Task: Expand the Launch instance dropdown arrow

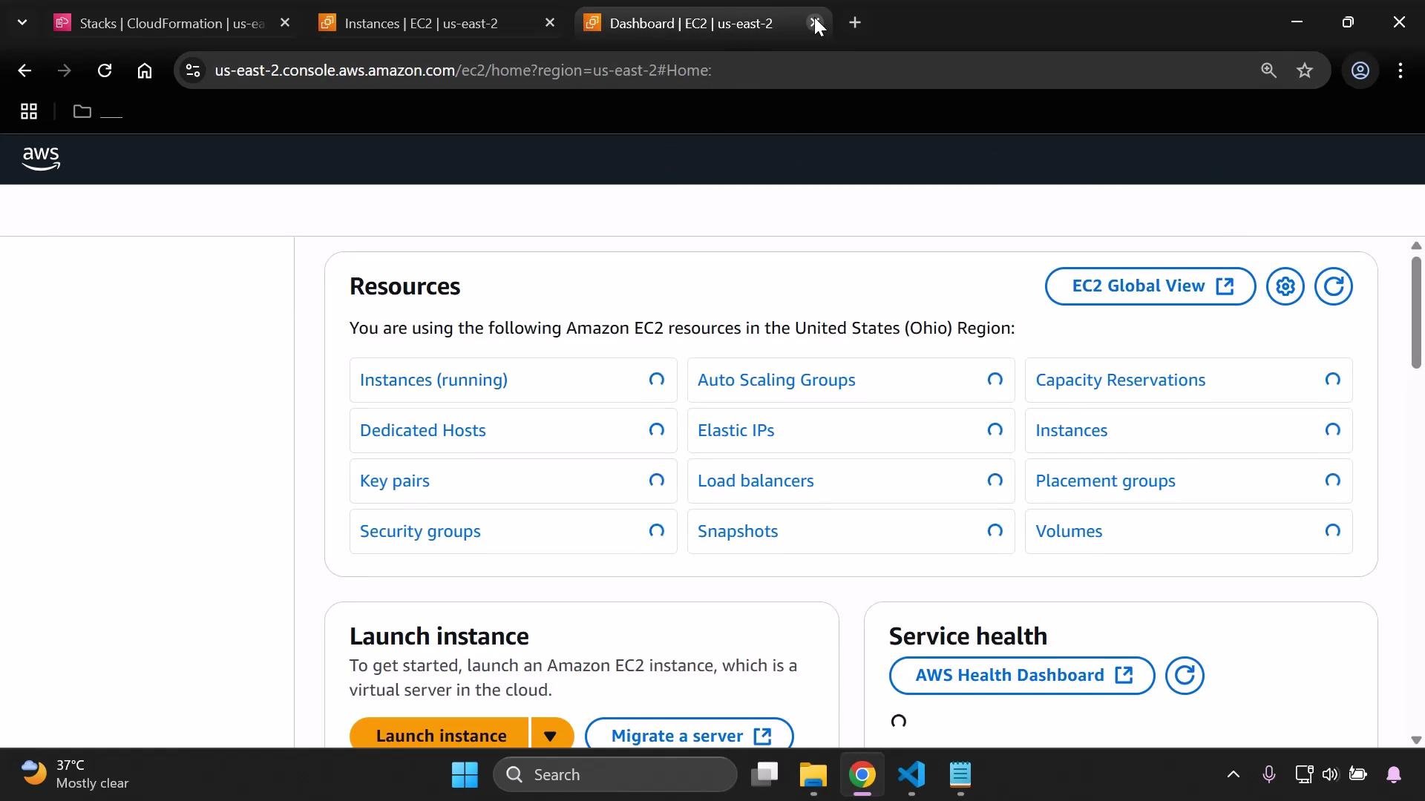Action: click(551, 734)
